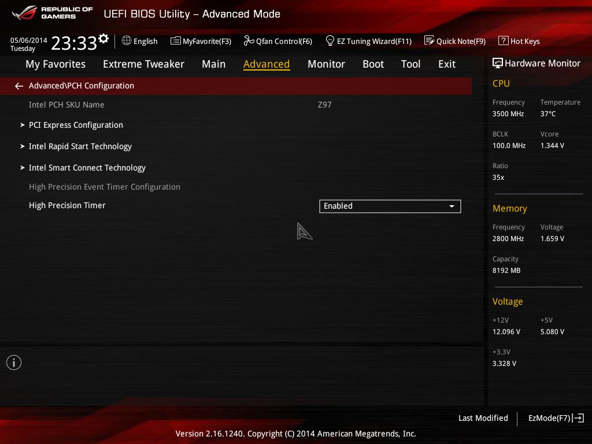The image size is (592, 444).
Task: Click Last Modified button
Action: [483, 418]
